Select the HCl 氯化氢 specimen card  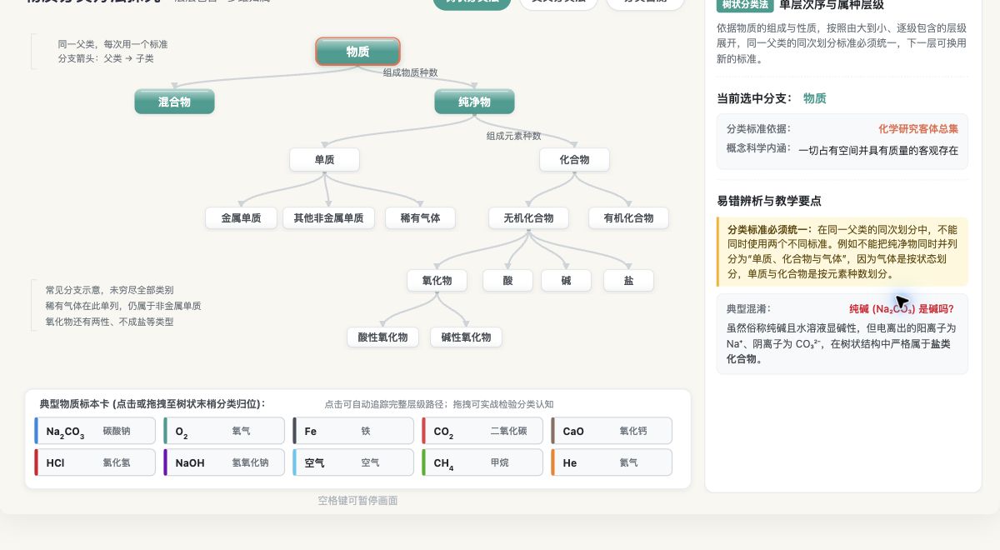coord(95,462)
